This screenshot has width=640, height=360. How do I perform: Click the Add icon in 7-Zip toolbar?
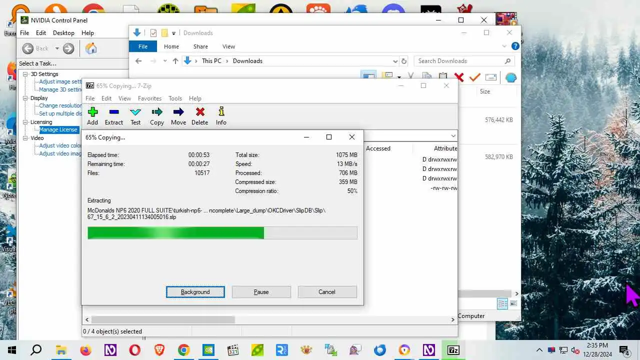click(x=92, y=112)
